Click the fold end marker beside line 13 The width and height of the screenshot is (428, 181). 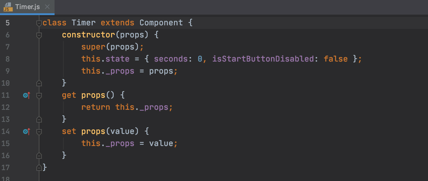click(x=39, y=119)
